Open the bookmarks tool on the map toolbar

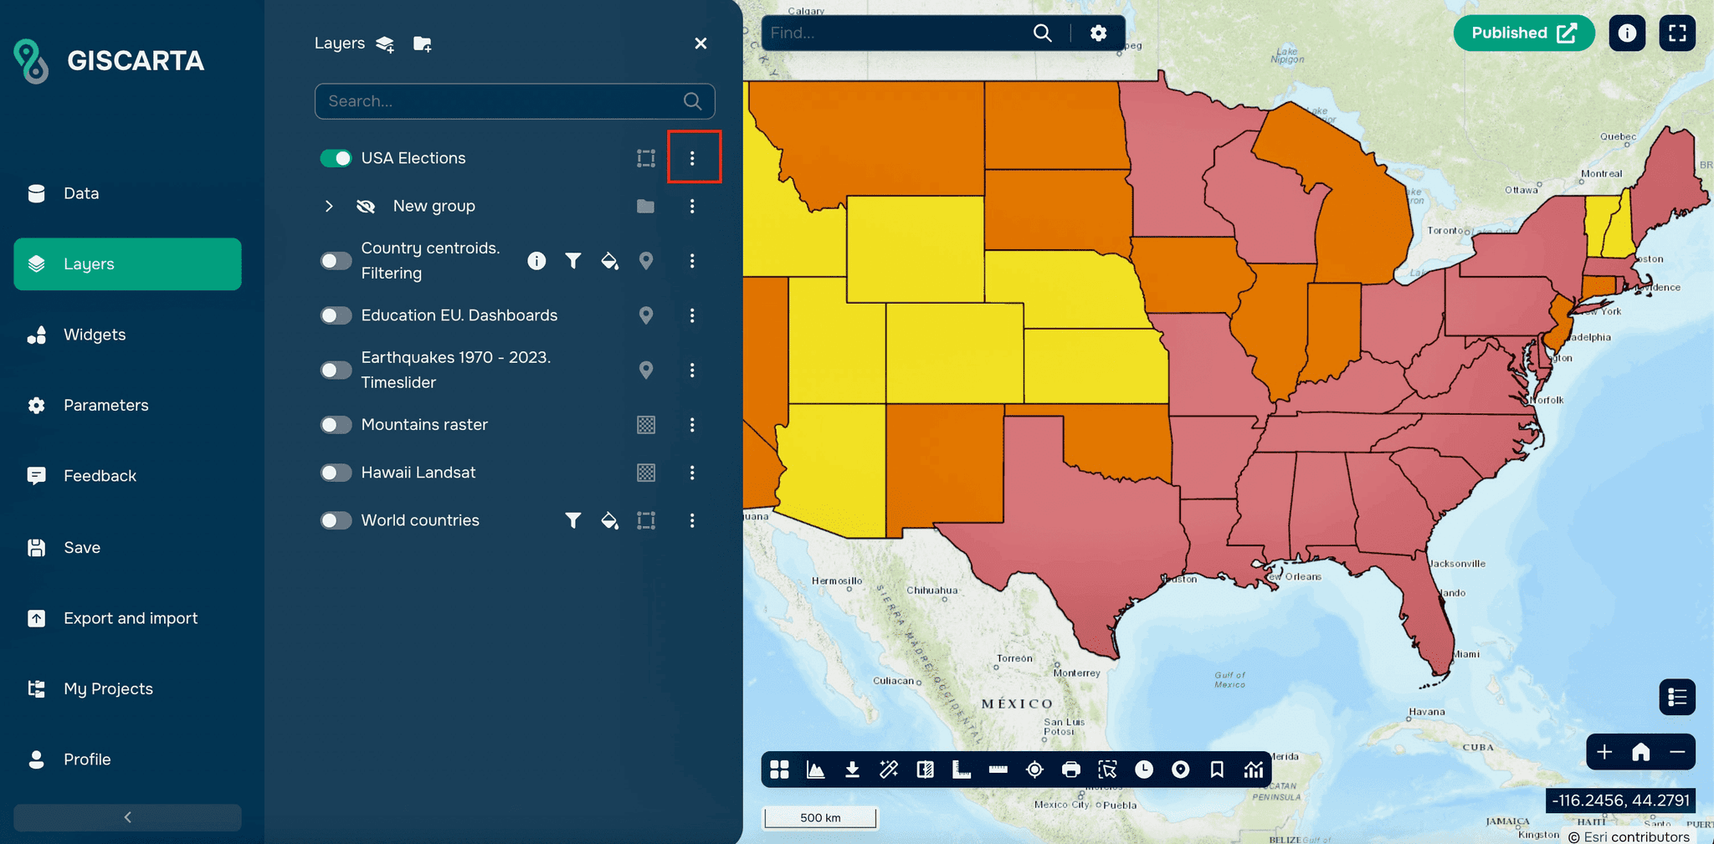pos(1217,770)
